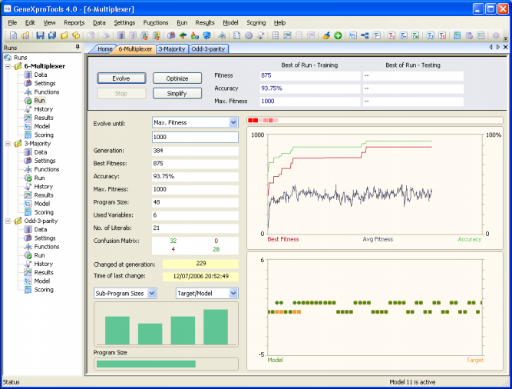Click the Generation value field 384
Screen dimensions: 512x389
(195, 151)
